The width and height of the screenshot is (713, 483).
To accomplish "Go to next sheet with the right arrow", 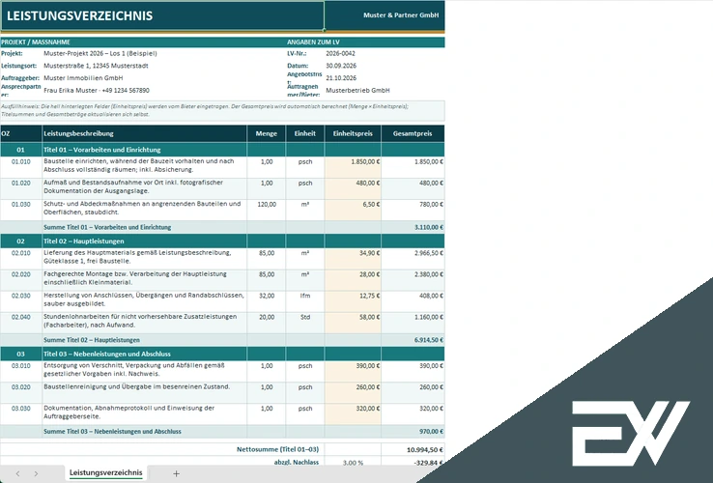I will pos(36,473).
